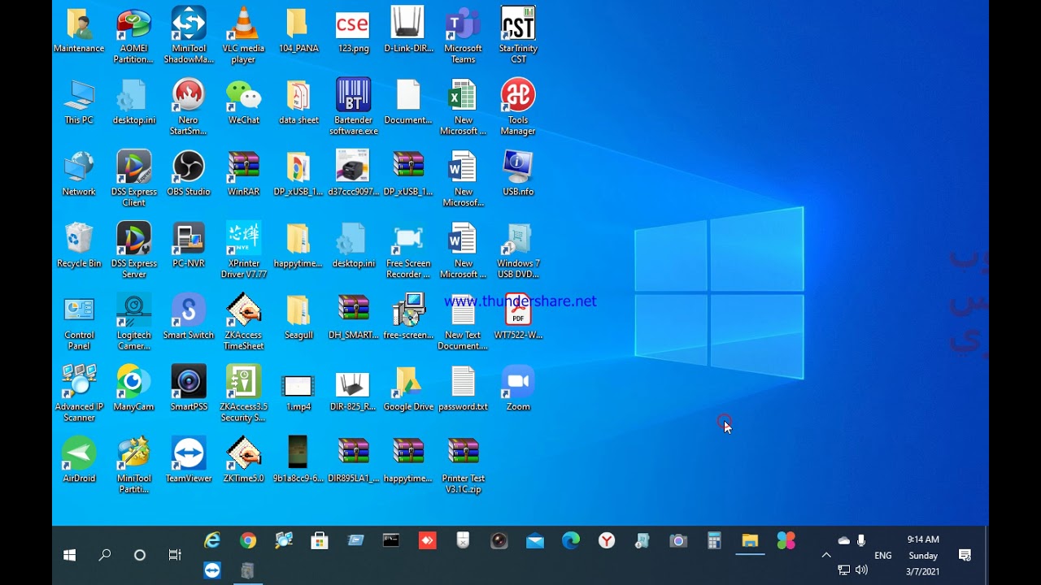This screenshot has width=1041, height=585.
Task: Select the ZKTime5.0 shortcut
Action: point(243,460)
